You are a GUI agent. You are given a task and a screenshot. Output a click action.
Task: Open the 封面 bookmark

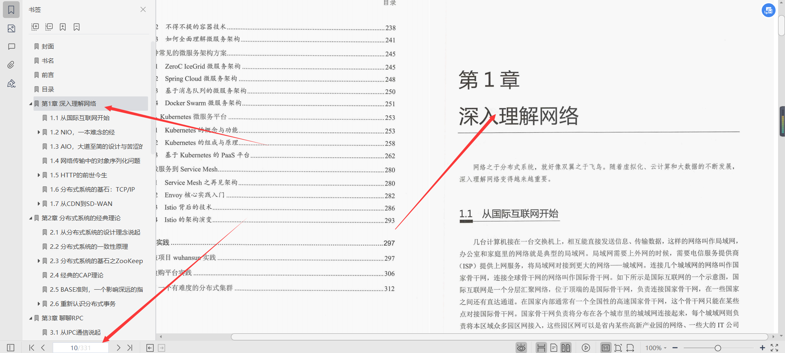pyautogui.click(x=47, y=47)
